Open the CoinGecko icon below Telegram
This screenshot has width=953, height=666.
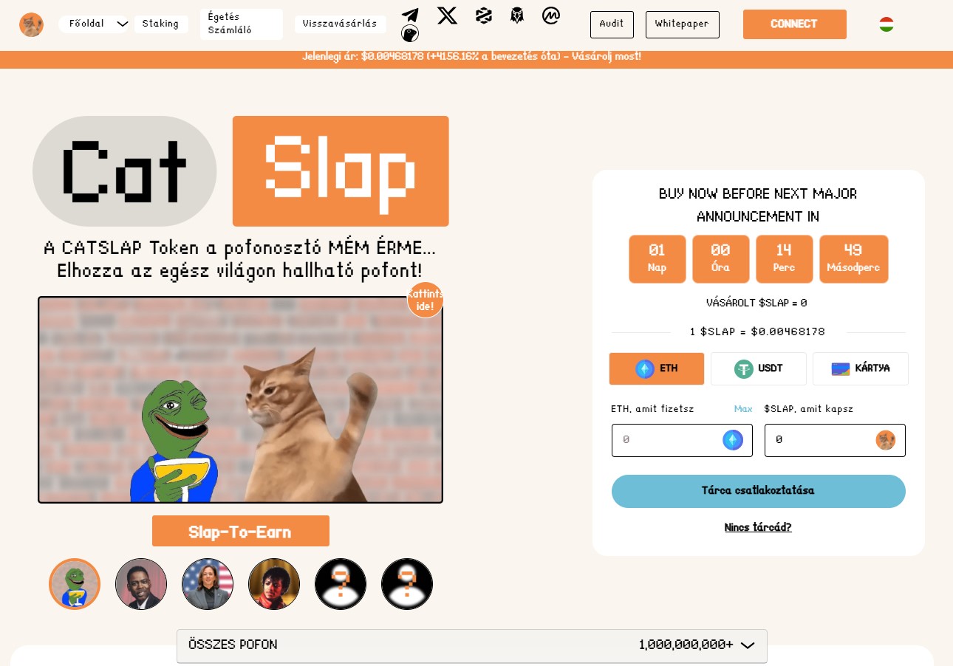click(410, 33)
